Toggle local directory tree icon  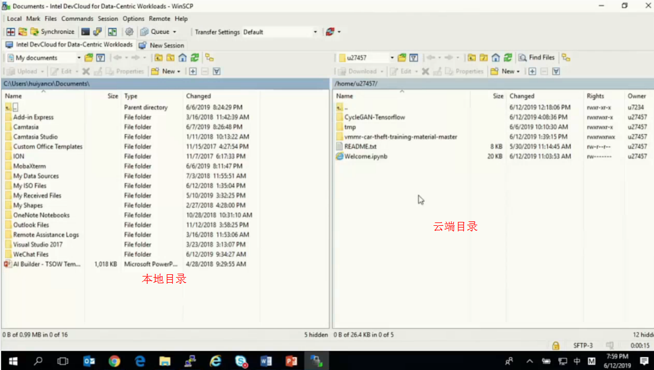pyautogui.click(x=209, y=58)
